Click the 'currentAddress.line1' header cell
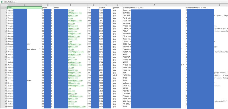The height and width of the screenshot is (109, 228). [154, 8]
